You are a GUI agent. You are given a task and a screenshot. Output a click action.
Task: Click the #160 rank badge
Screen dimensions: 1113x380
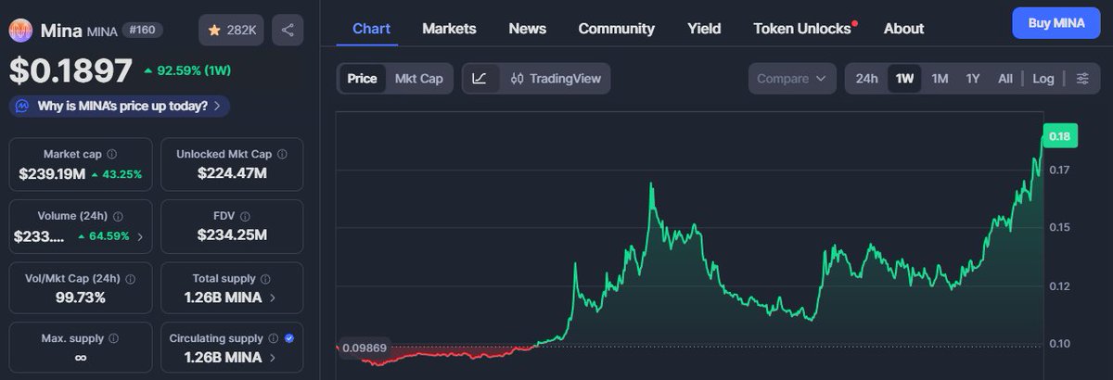tap(142, 30)
